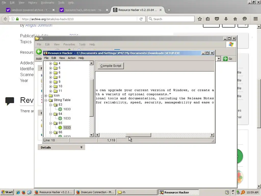Click the Firefox URL address field
Image resolution: width=261 pixels, height=196 pixels.
click(x=79, y=19)
